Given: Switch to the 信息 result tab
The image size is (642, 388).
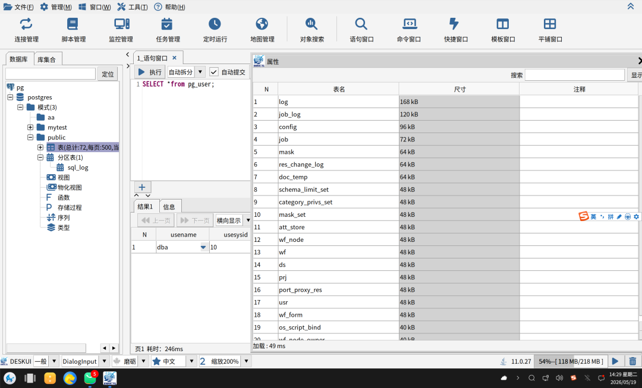Looking at the screenshot, I should (169, 207).
